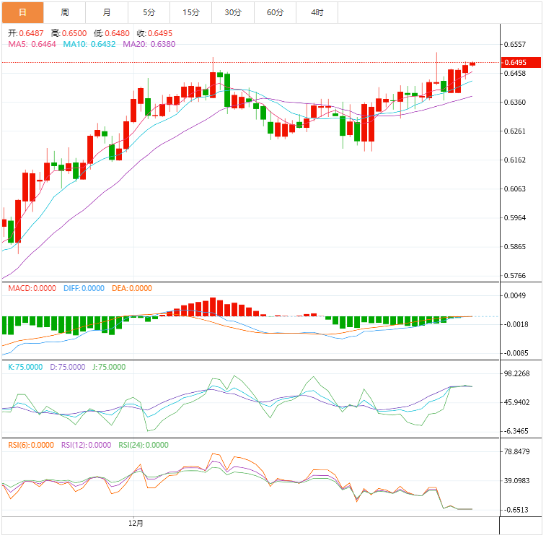Click the MACD indicator label
Viewport: 546px width, 538px height.
click(32, 288)
